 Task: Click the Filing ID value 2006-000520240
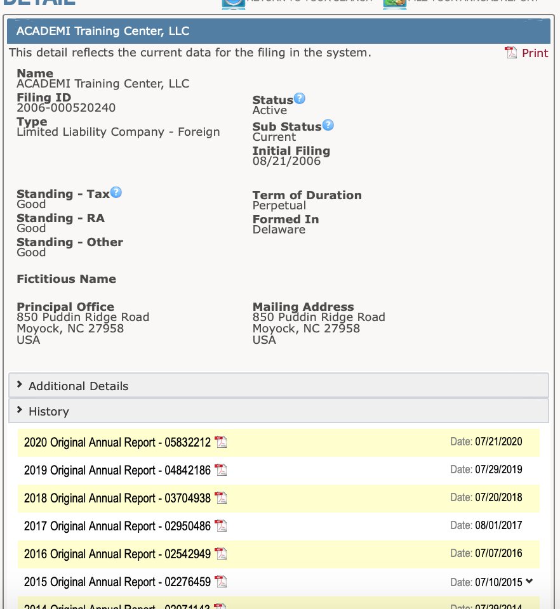tap(66, 108)
